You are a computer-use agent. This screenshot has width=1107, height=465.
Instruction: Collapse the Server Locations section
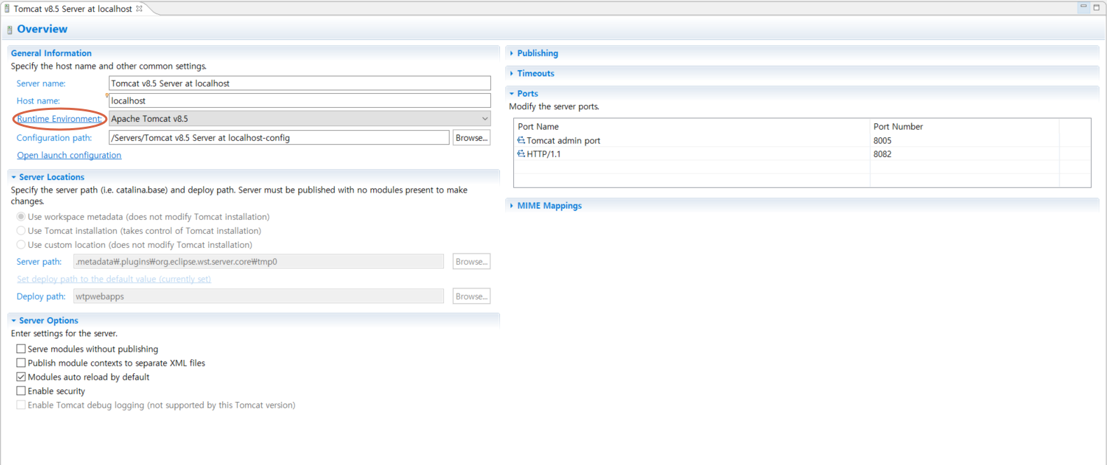[x=13, y=177]
